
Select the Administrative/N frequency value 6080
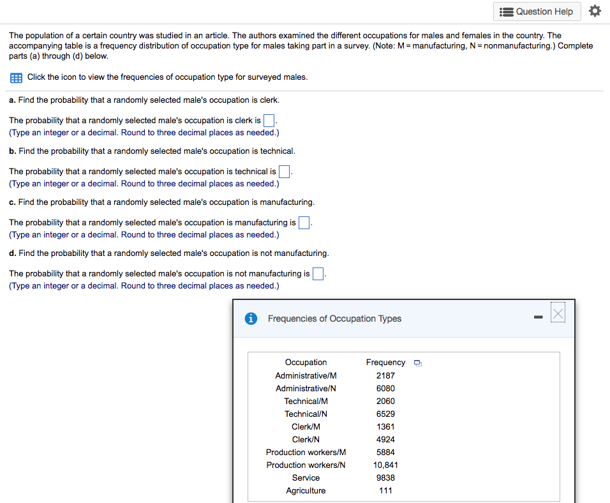click(x=385, y=389)
